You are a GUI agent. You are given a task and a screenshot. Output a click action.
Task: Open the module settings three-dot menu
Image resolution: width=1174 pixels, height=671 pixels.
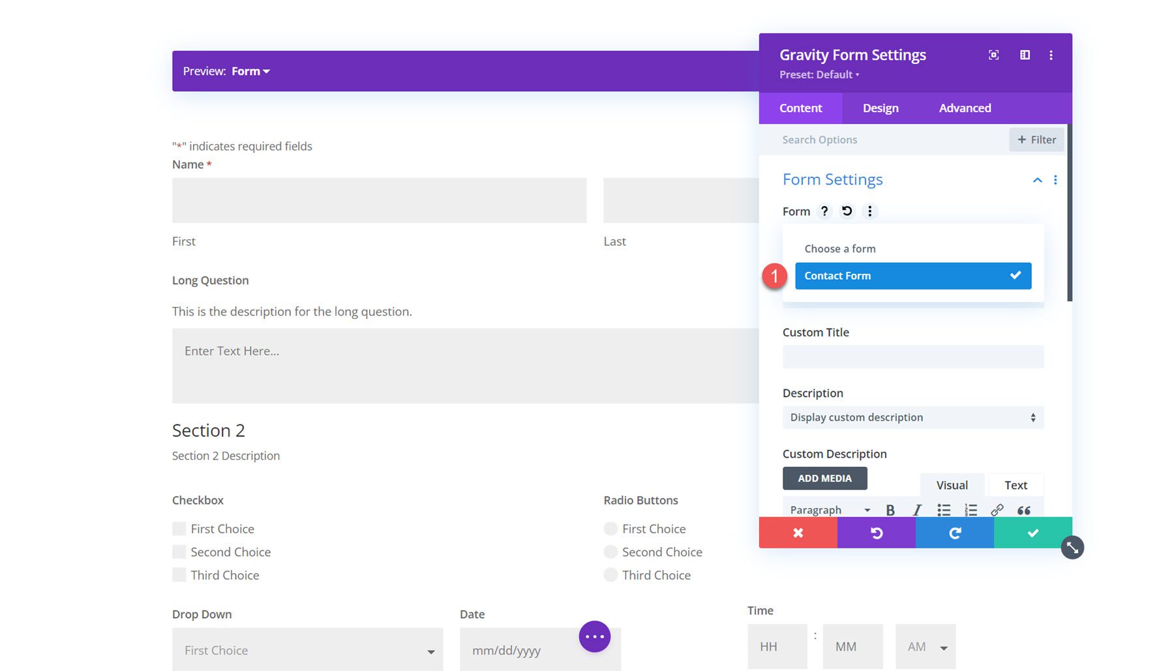1051,55
